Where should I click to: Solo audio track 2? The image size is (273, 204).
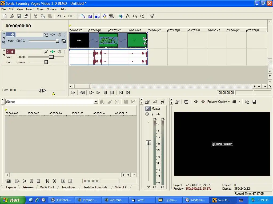(65, 52)
